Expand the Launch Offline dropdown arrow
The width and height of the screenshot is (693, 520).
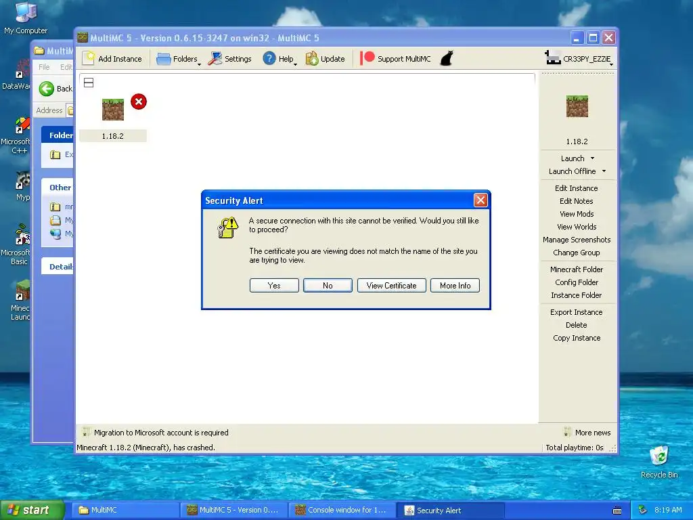(604, 171)
